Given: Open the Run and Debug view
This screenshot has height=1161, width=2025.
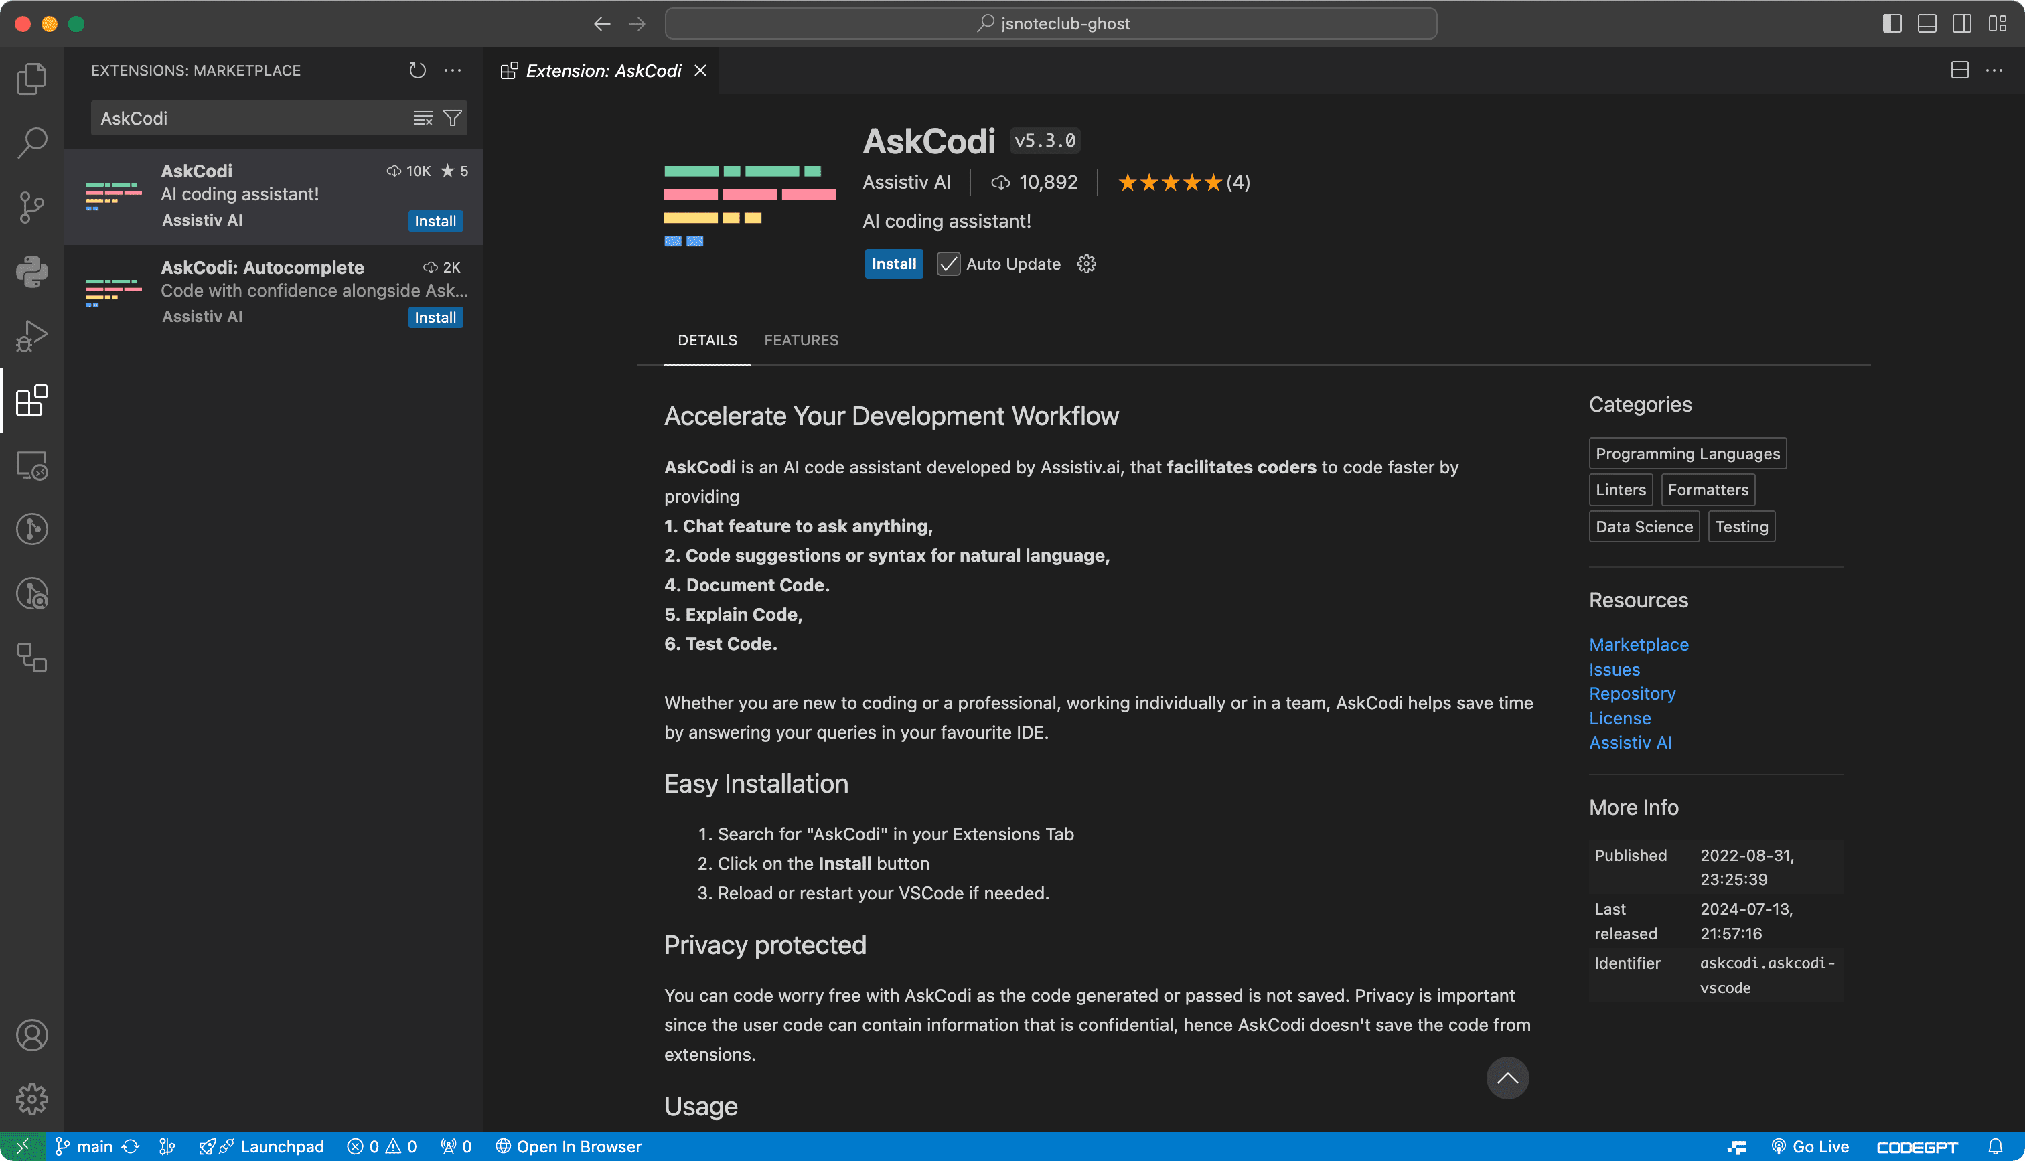Looking at the screenshot, I should pos(32,335).
